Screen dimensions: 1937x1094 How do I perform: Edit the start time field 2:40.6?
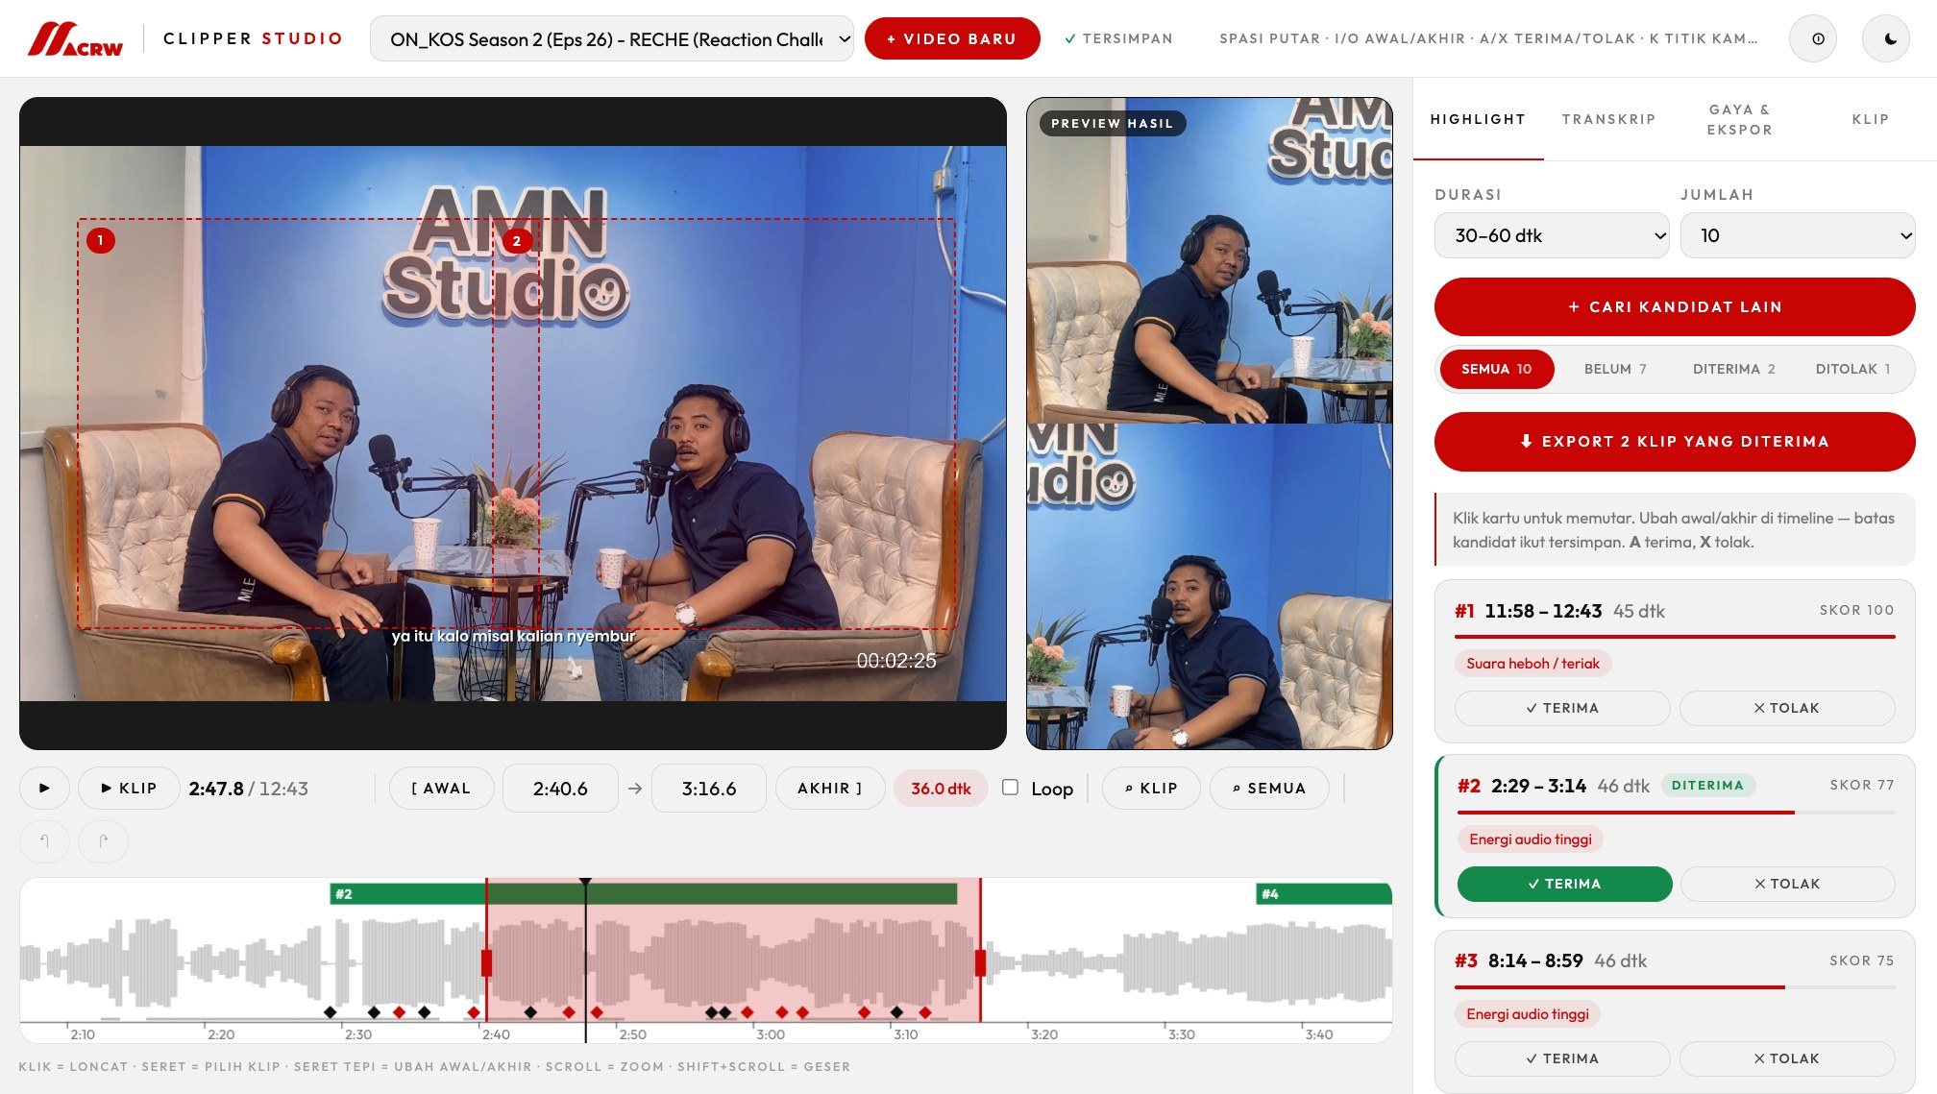[560, 788]
